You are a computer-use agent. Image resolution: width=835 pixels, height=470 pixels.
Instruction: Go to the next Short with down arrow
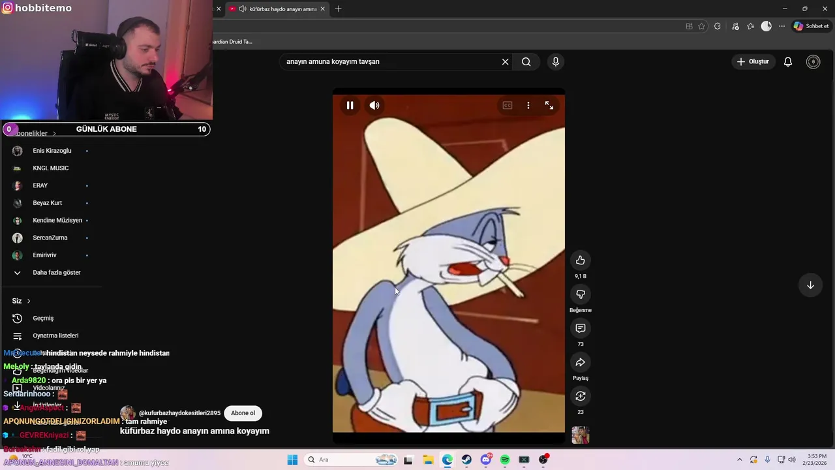click(810, 285)
